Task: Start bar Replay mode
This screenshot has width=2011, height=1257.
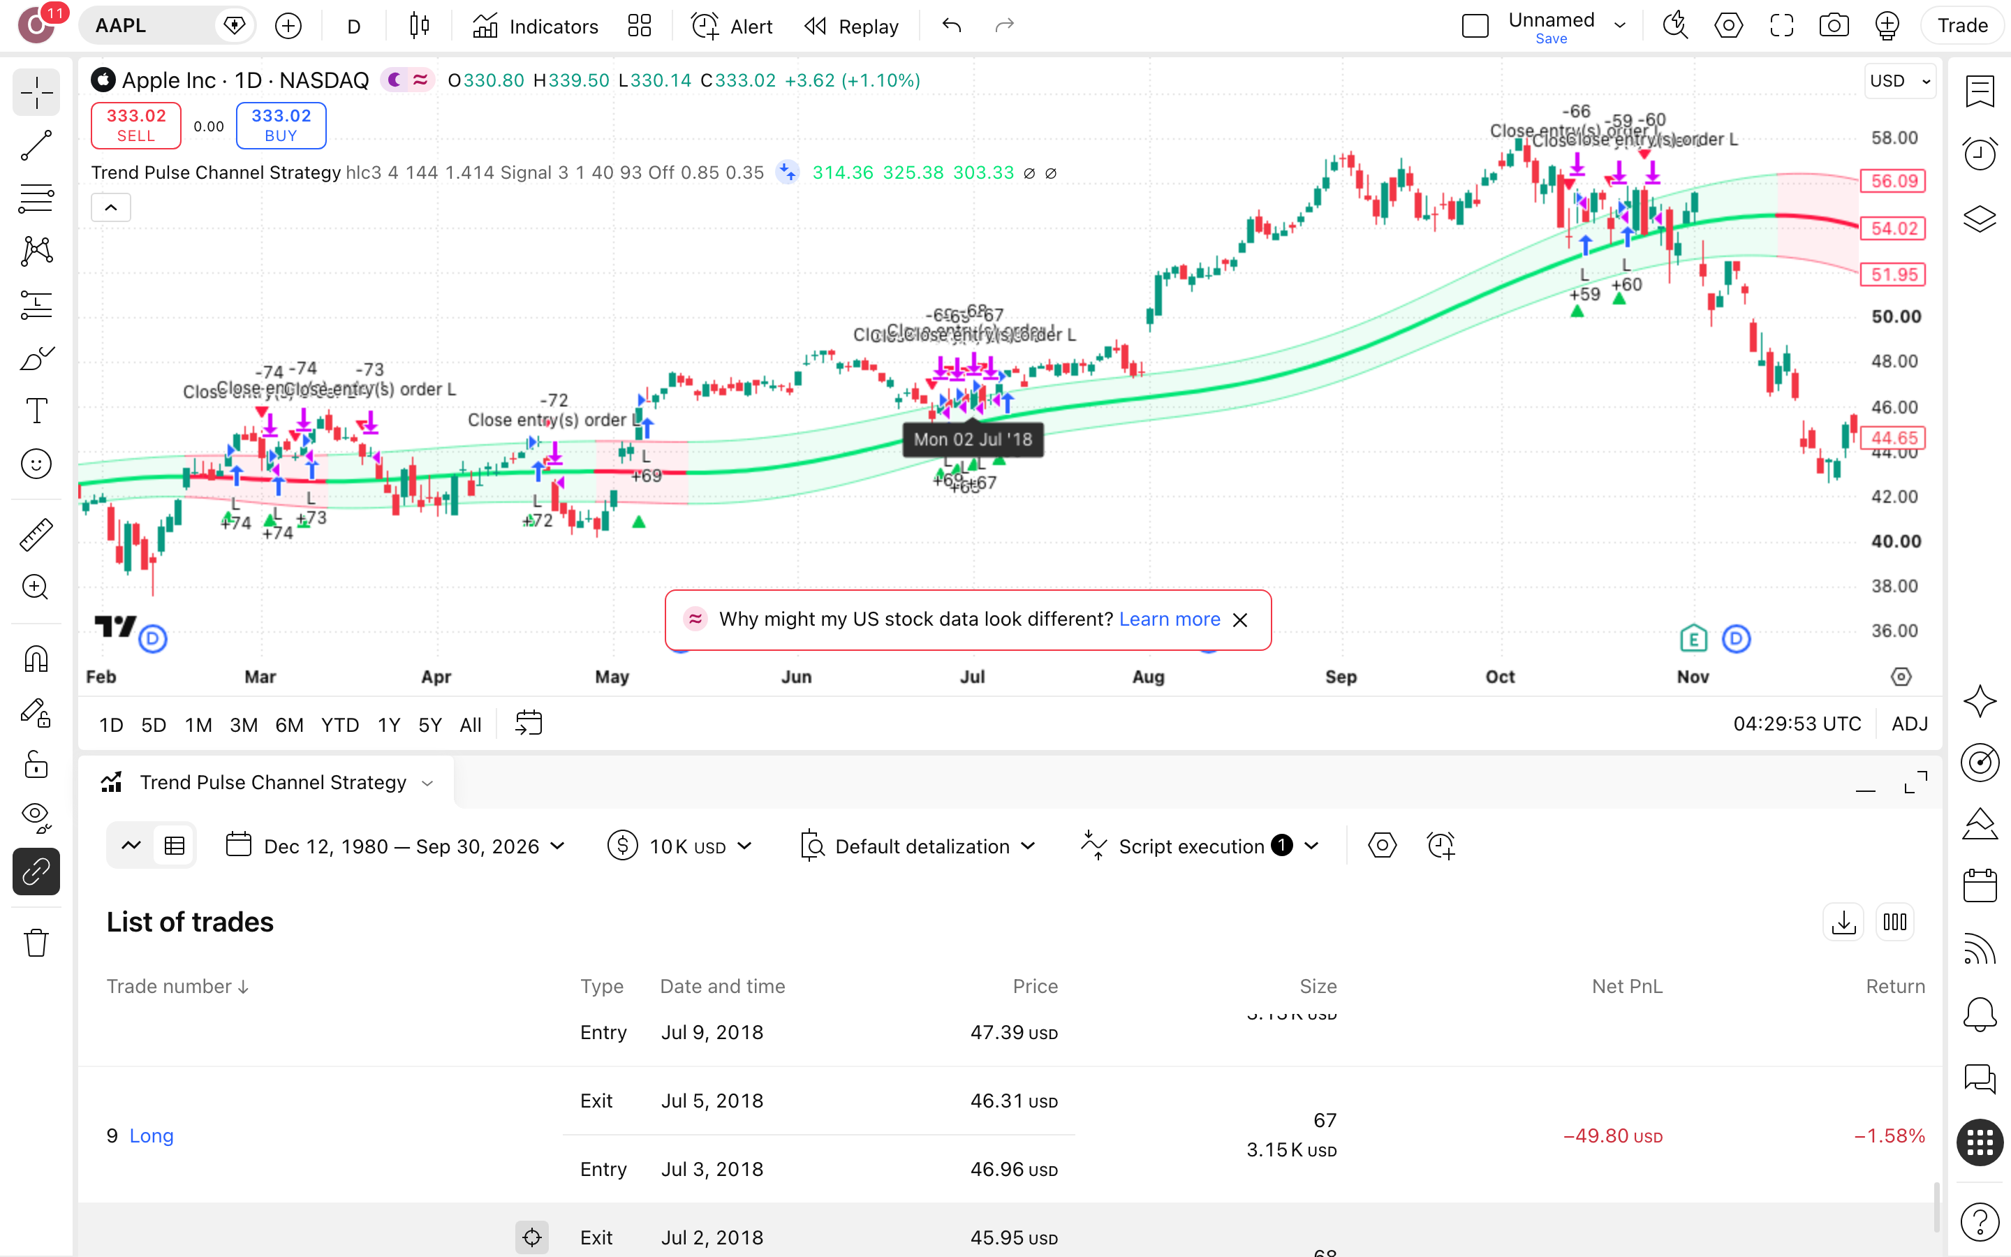Action: point(851,26)
